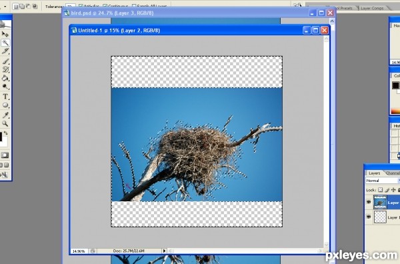Open the document status bar arrow menu

pos(164,251)
